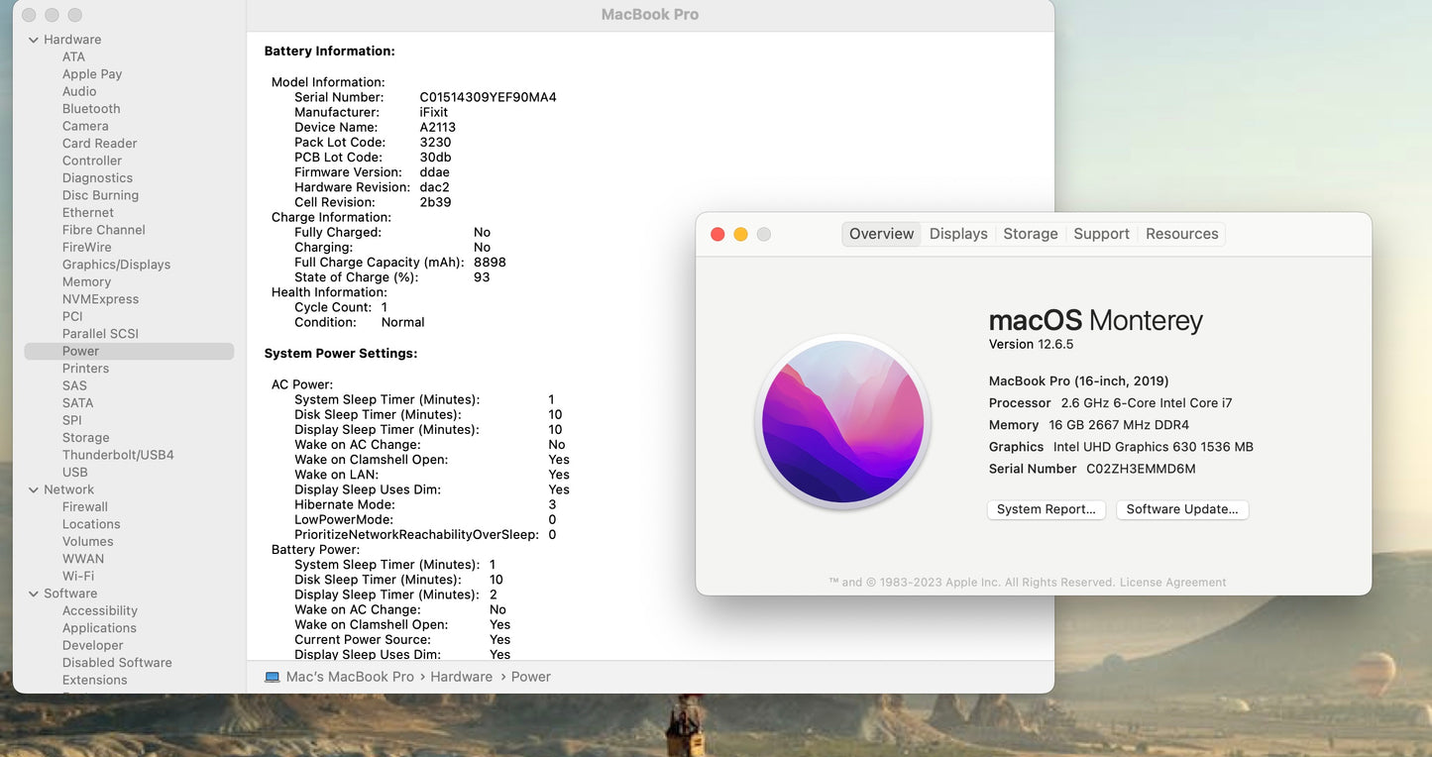Select the Support tab
The height and width of the screenshot is (757, 1432).
tap(1101, 234)
